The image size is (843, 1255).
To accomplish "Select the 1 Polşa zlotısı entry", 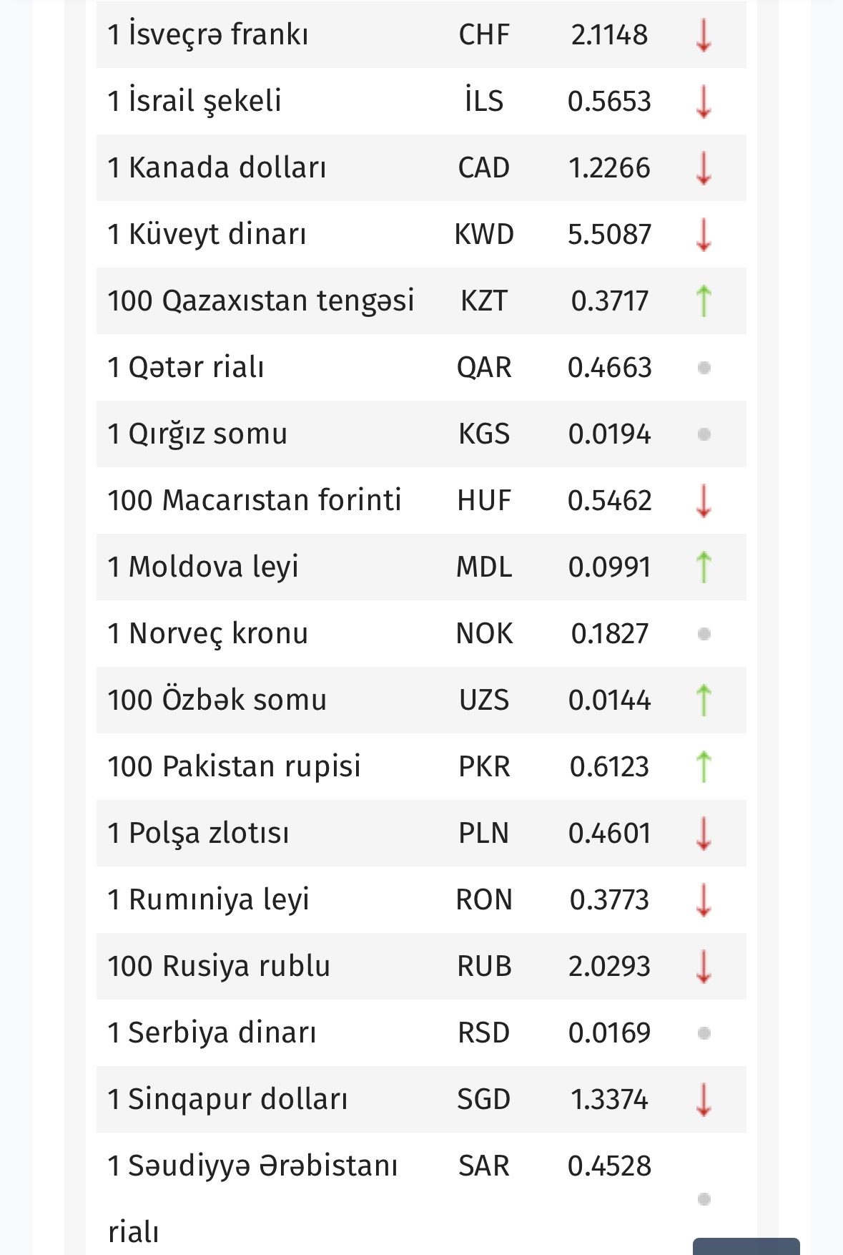I will coord(421,833).
